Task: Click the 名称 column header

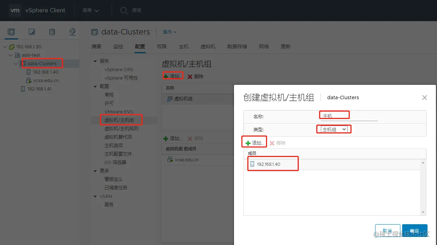Action: coord(170,88)
